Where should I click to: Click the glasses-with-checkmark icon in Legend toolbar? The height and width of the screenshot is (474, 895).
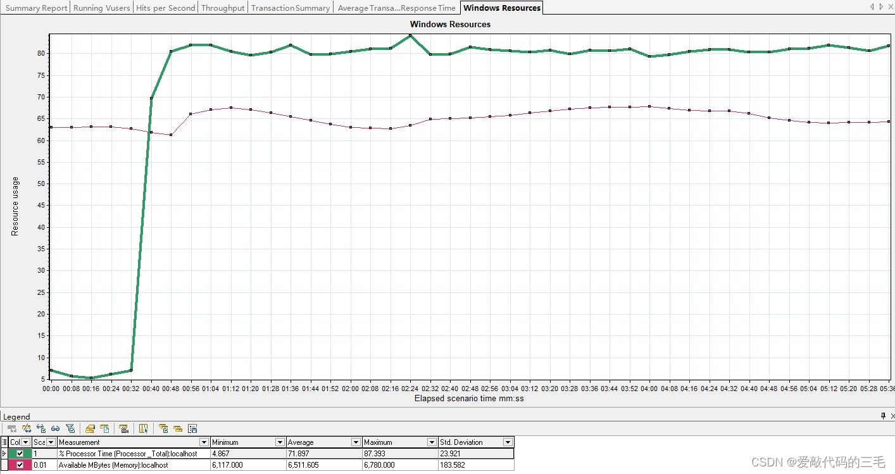41,428
